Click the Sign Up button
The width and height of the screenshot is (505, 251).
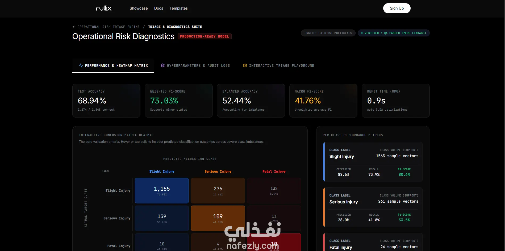tap(397, 8)
